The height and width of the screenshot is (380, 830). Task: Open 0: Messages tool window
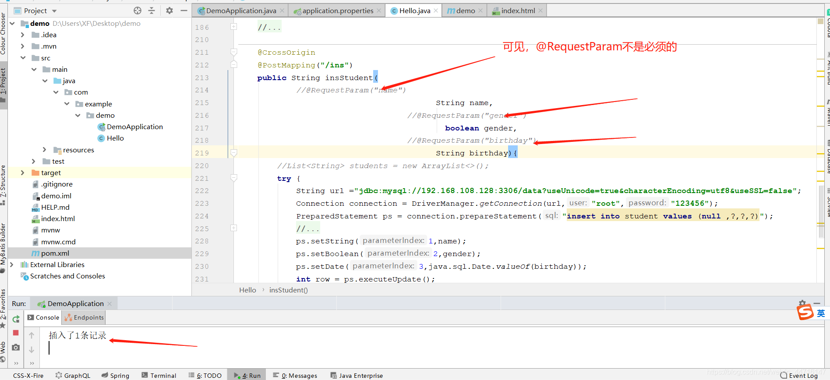click(x=295, y=376)
